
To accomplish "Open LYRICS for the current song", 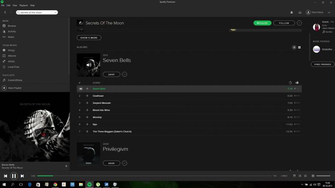I will (284, 176).
